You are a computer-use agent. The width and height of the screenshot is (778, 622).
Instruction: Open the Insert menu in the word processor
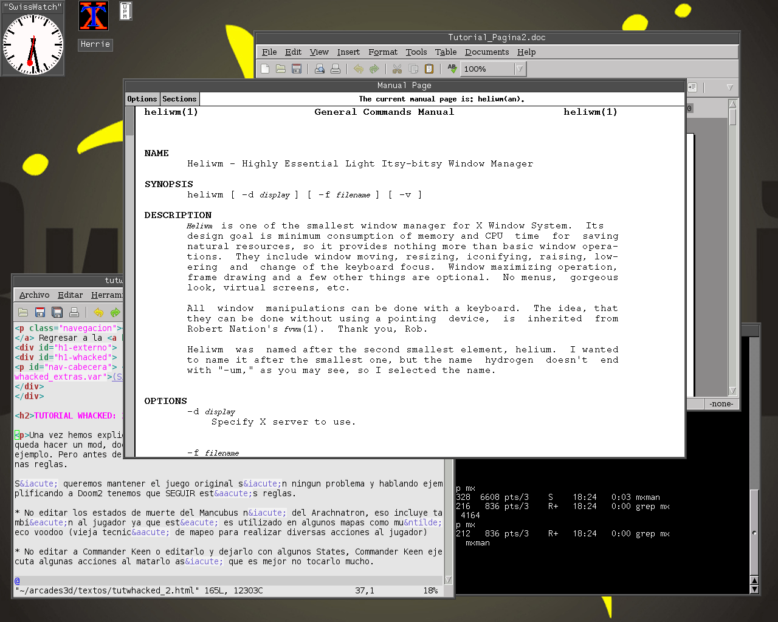pyautogui.click(x=348, y=52)
